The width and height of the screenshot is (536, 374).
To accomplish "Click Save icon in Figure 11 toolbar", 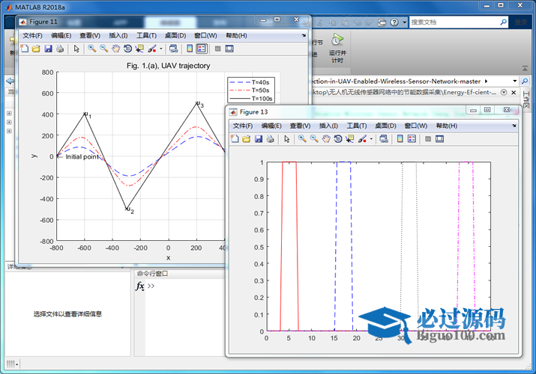I will click(49, 49).
